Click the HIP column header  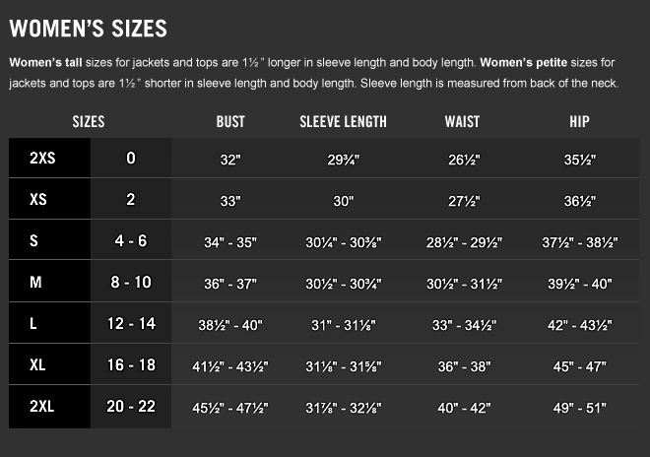(579, 122)
